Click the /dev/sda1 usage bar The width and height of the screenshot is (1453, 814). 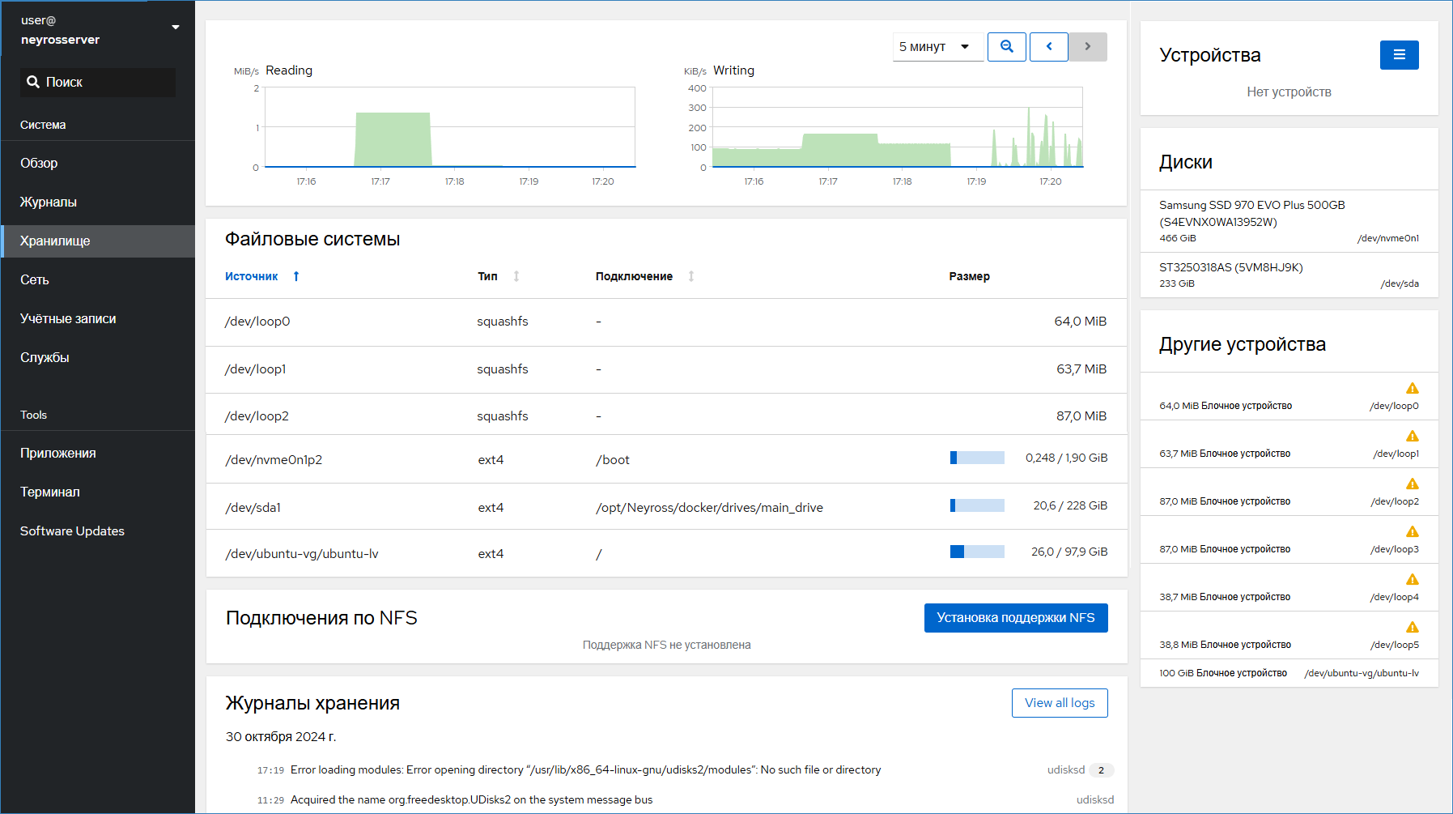click(977, 506)
